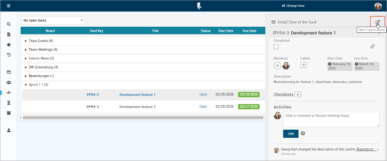The width and height of the screenshot is (387, 161).
Task: Open the history icon in sidebar
Action: (x=9, y=55)
